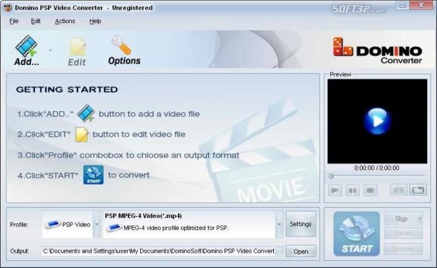The image size is (437, 268).
Task: Open the Stop button's dropdown arrow
Action: click(x=419, y=219)
